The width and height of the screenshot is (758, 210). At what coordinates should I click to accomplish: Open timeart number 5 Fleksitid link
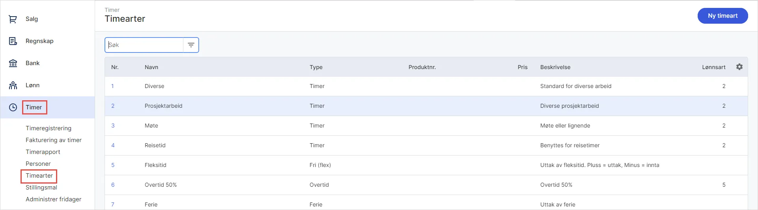pyautogui.click(x=113, y=165)
